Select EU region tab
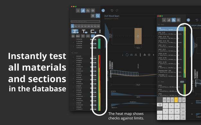Viewport: 201px width, 125px height. click(76, 26)
